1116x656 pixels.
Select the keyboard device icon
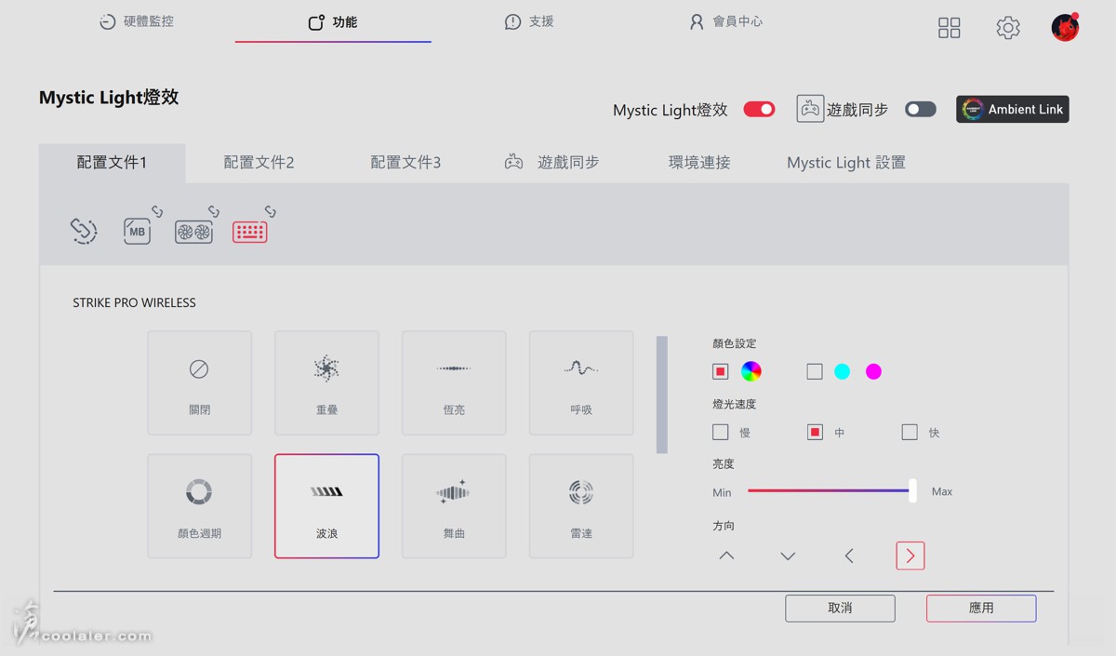249,232
